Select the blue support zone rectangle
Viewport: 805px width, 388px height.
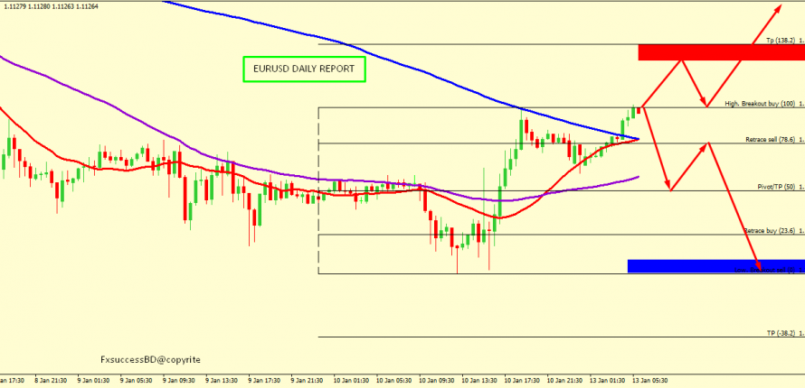click(x=715, y=265)
